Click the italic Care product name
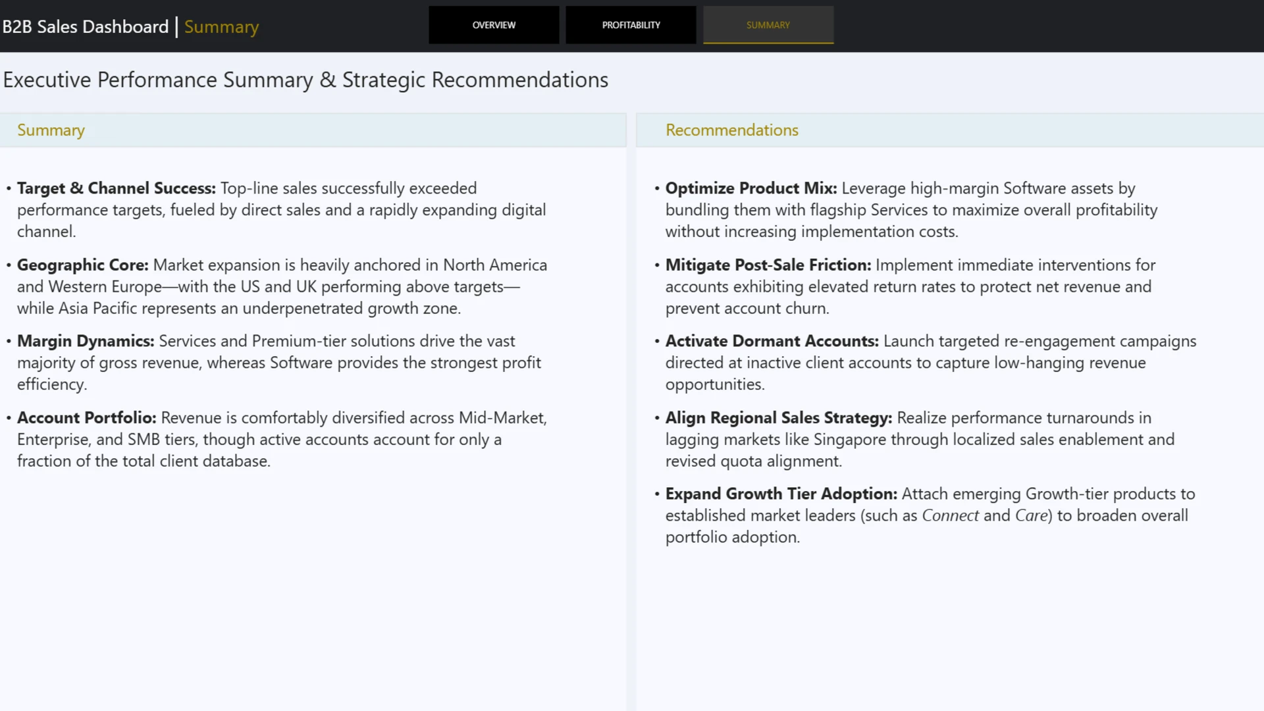 point(1032,515)
